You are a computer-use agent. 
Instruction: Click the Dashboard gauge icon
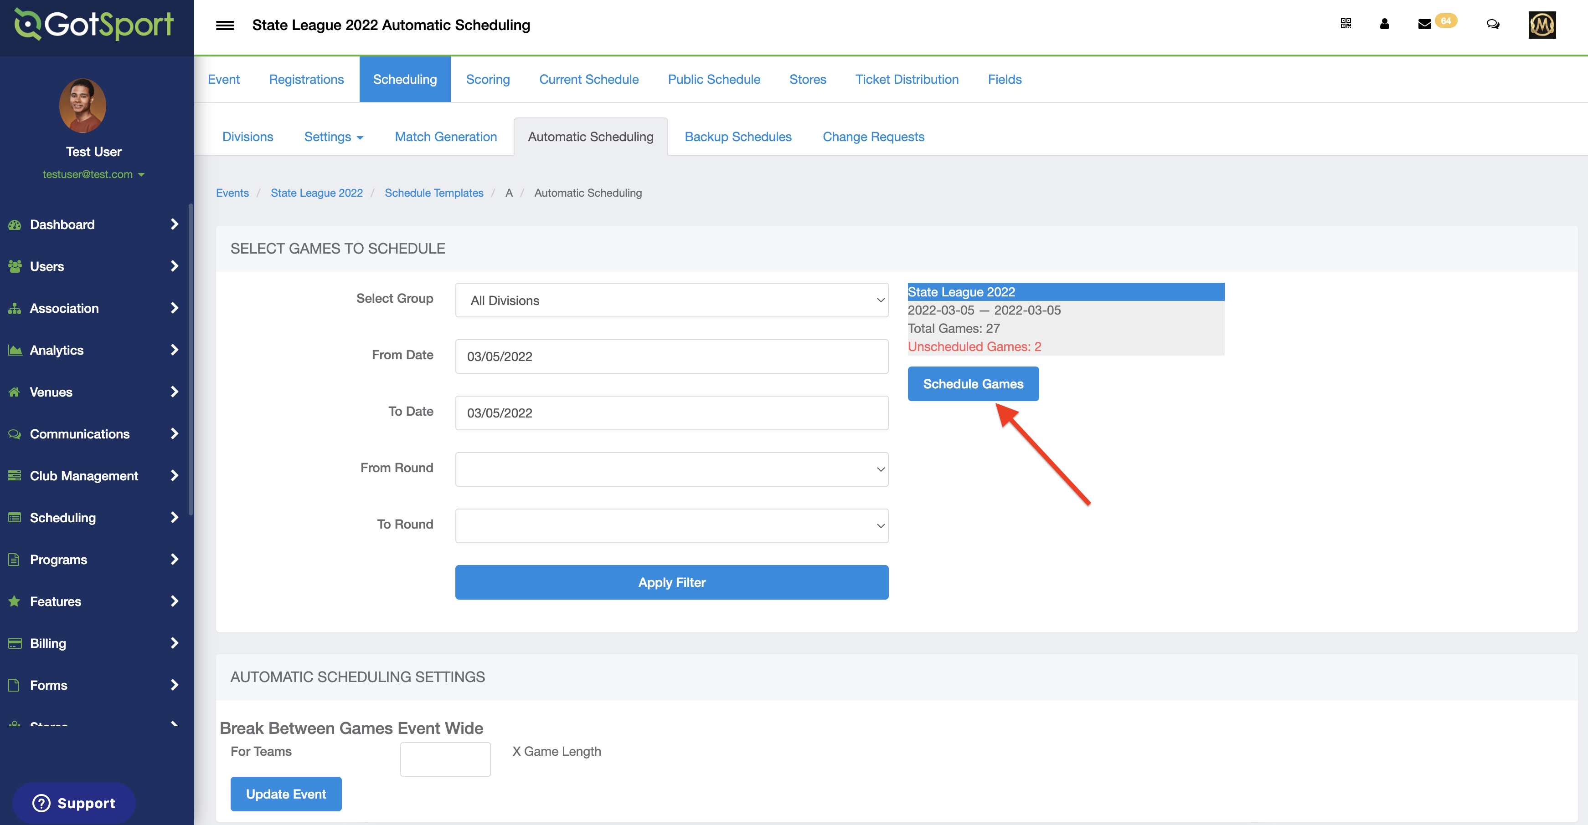click(15, 225)
